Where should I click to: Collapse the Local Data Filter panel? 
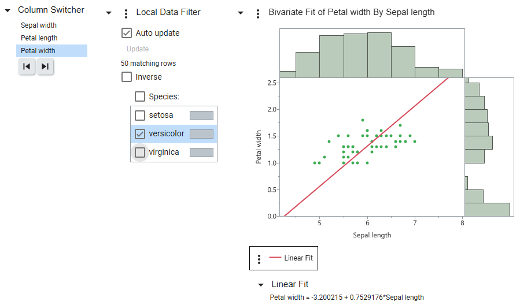[x=109, y=13]
